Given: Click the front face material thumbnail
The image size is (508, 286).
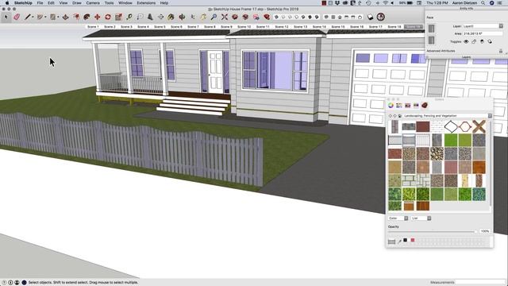Looking at the screenshot, I should [x=431, y=29].
